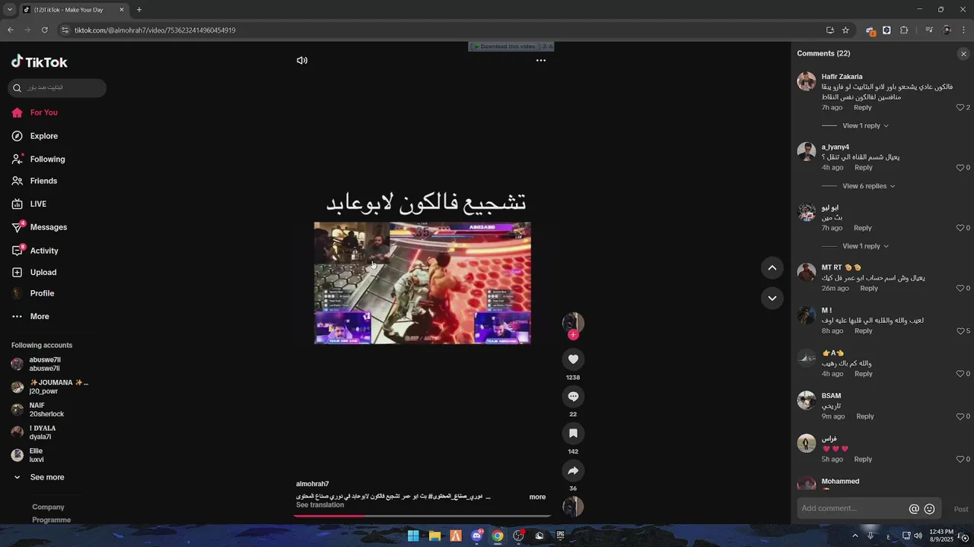Open the three-dot video options menu
The height and width of the screenshot is (547, 974).
pos(541,60)
